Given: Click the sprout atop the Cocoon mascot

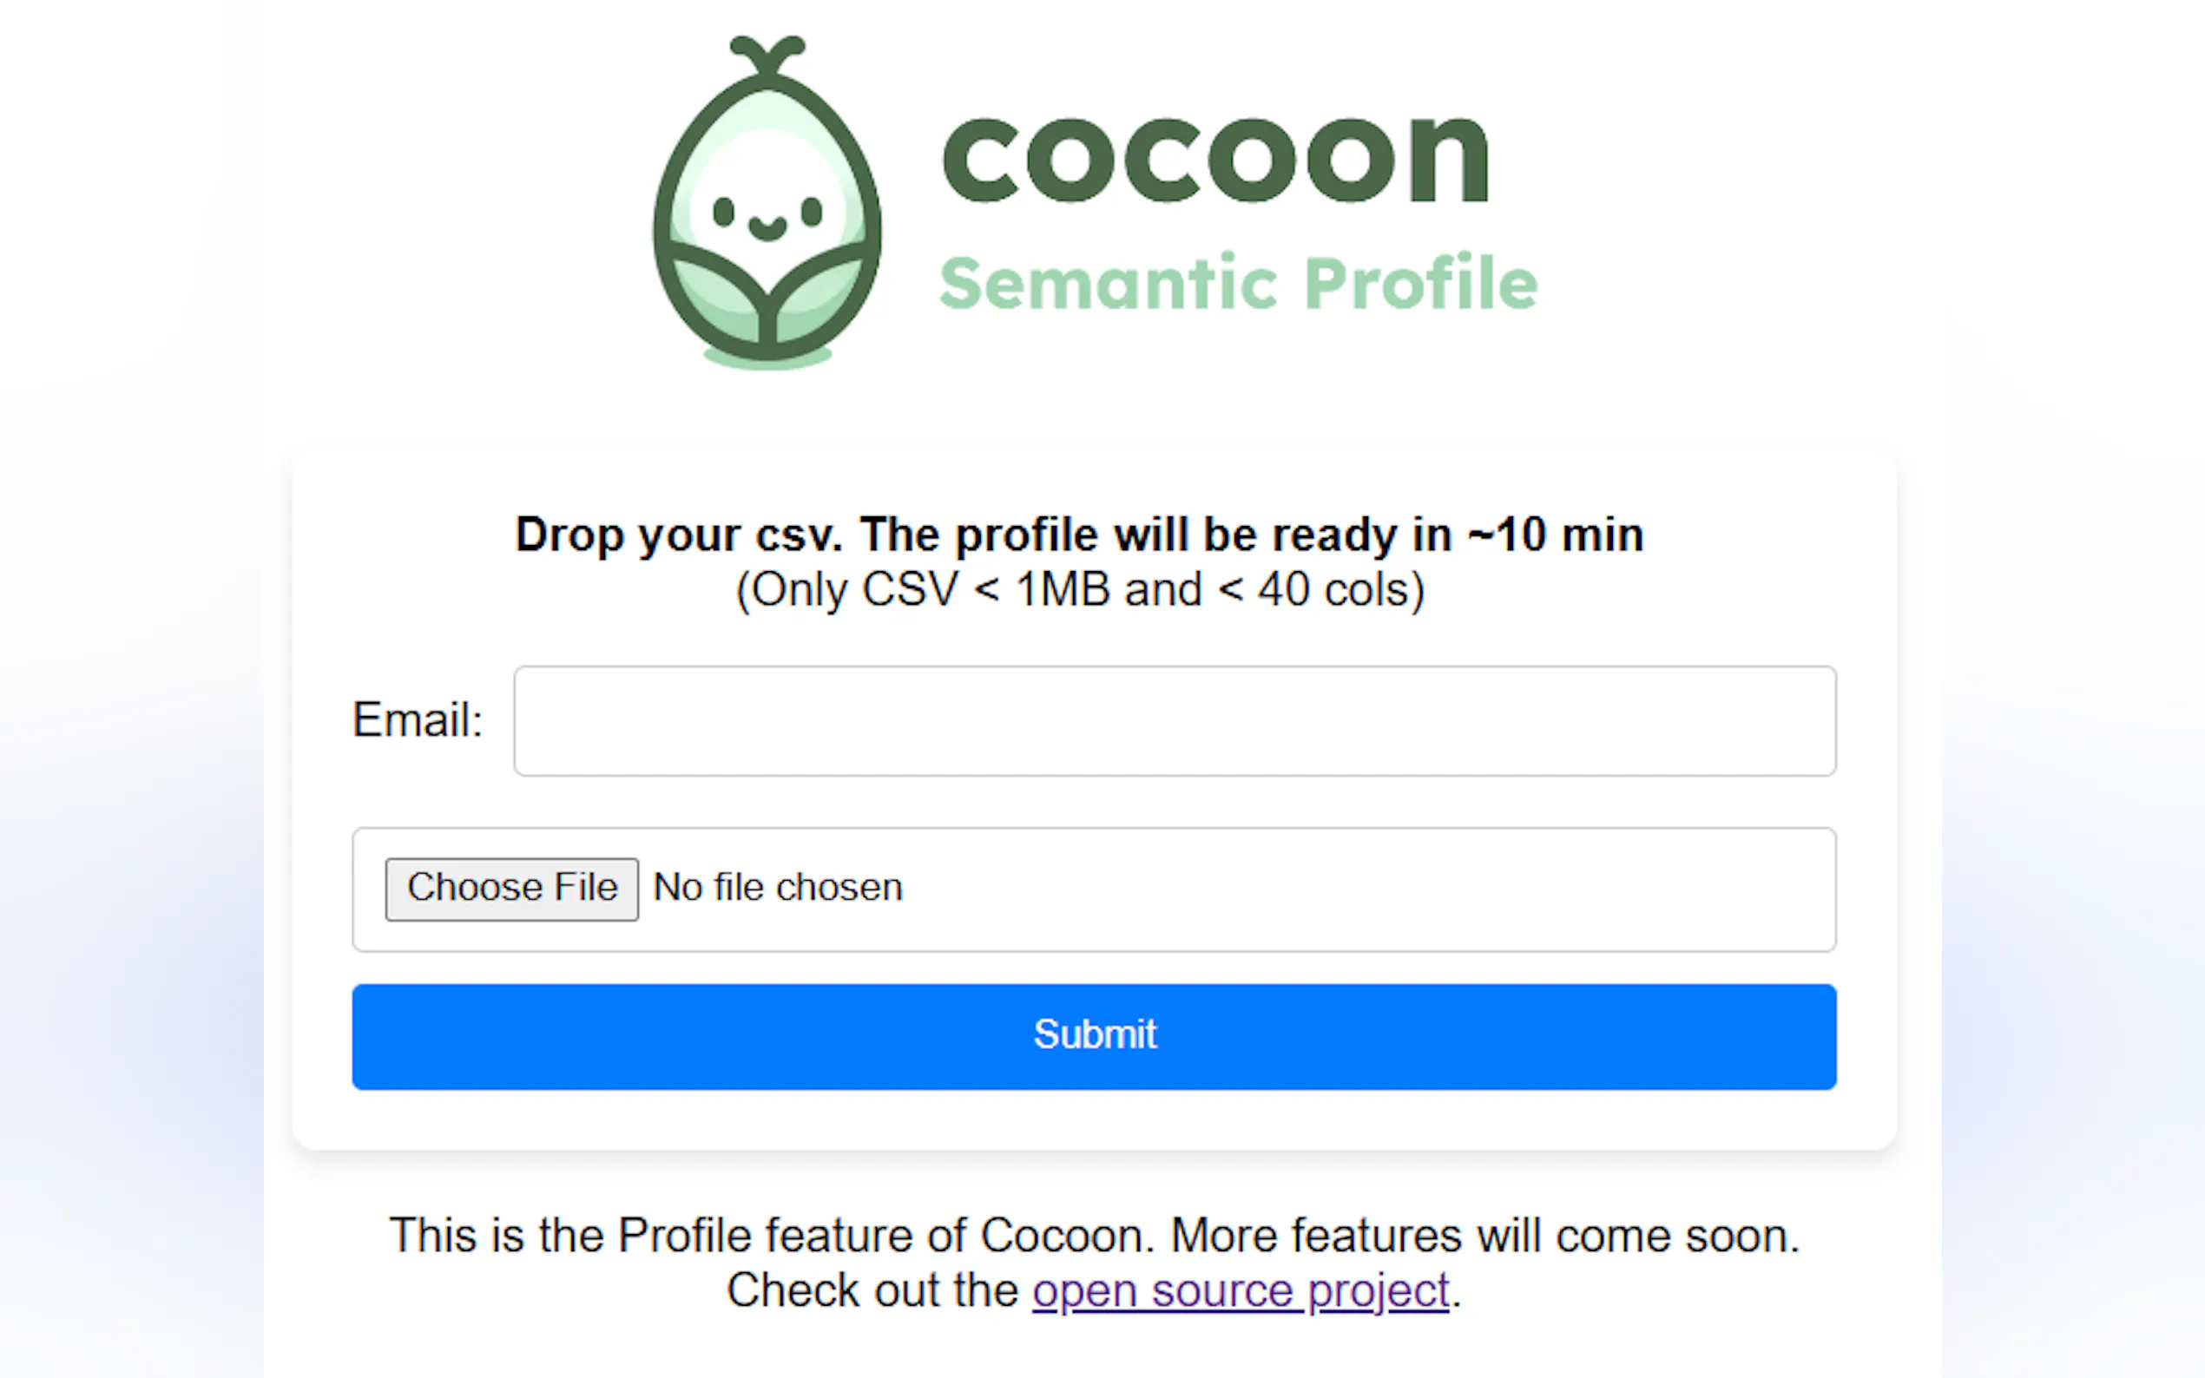Looking at the screenshot, I should (767, 55).
